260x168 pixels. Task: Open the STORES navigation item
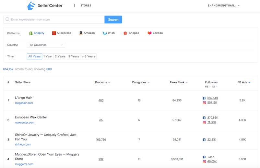pyautogui.click(x=86, y=6)
